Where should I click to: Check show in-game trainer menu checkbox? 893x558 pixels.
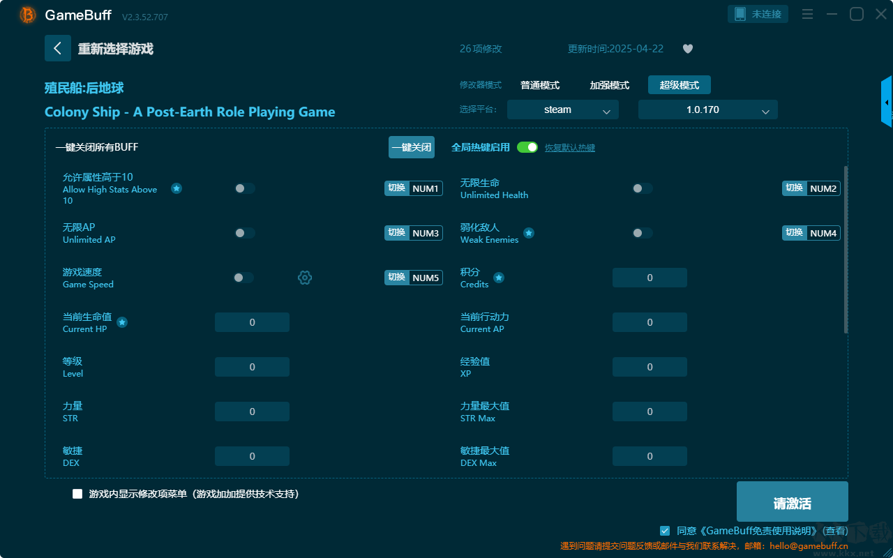coord(77,494)
